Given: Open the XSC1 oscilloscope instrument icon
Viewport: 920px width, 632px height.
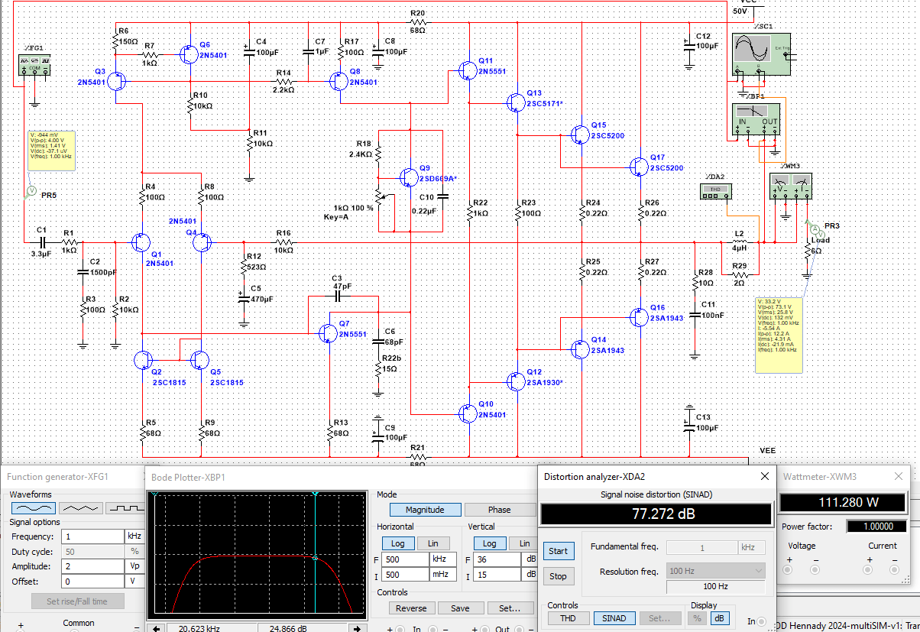Looking at the screenshot, I should (760, 53).
